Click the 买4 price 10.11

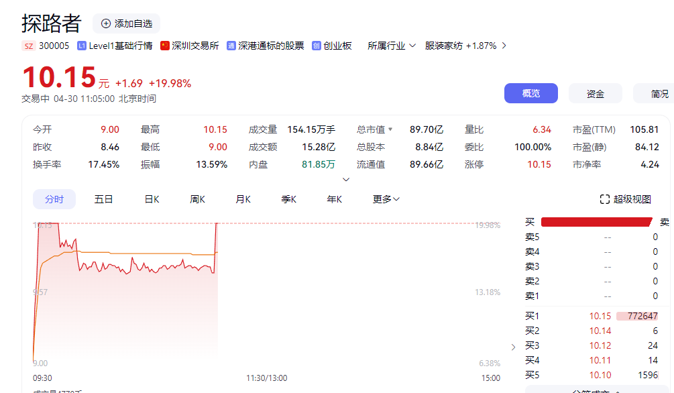600,360
